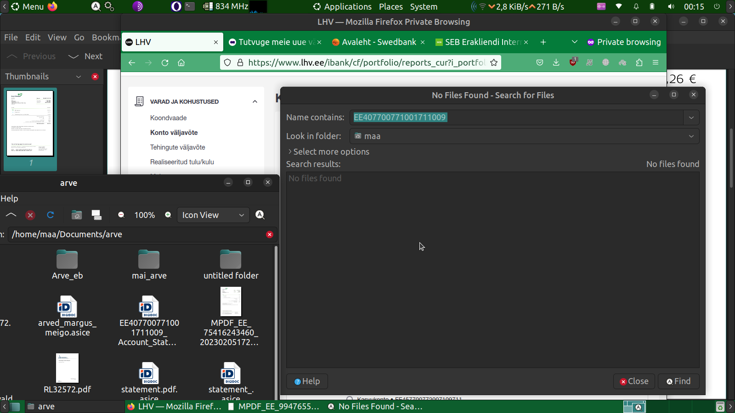Click the Find button
Screen dimensions: 735x413
pyautogui.click(x=678, y=381)
